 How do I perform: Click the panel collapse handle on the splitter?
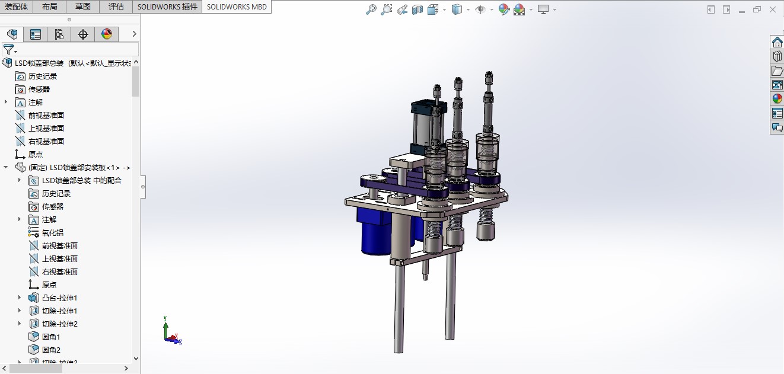pos(143,187)
